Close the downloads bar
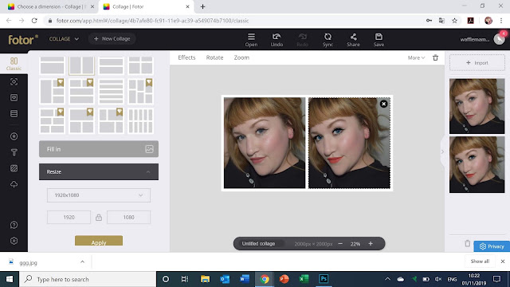 (503, 261)
